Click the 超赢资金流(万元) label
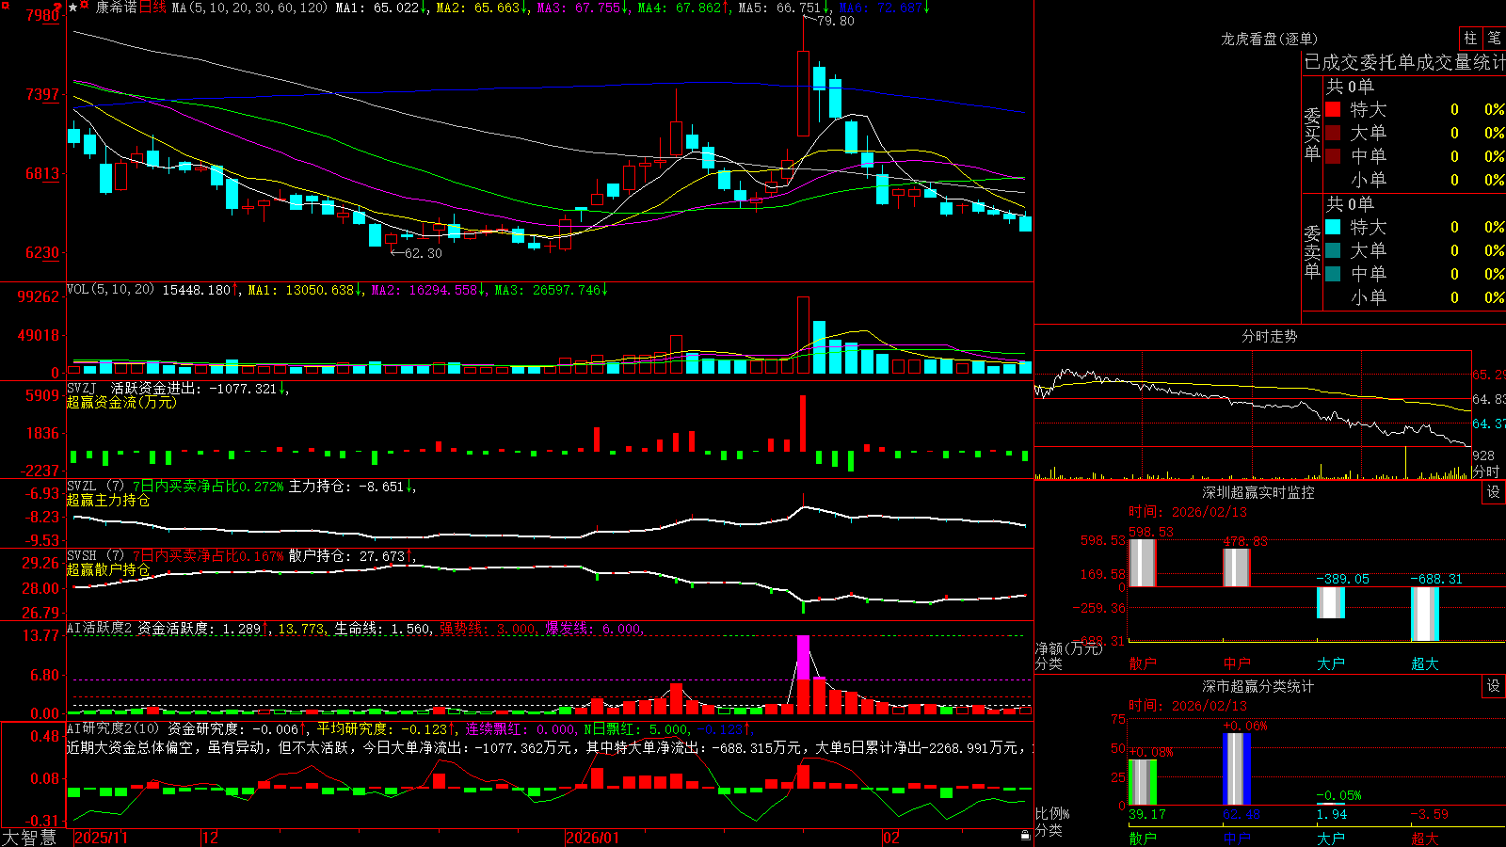 tap(121, 402)
